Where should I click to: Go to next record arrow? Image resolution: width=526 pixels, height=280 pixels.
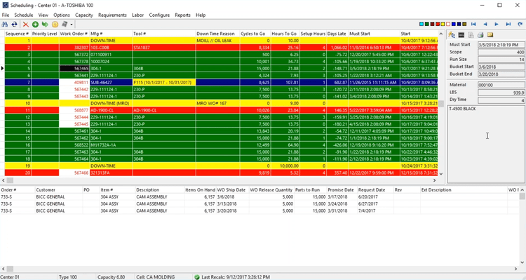coord(497,24)
